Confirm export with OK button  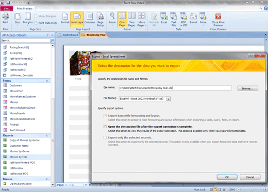pyautogui.click(x=227, y=177)
